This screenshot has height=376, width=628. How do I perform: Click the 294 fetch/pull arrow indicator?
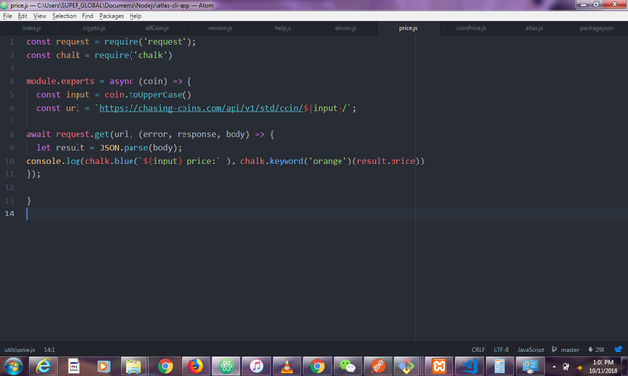point(596,350)
